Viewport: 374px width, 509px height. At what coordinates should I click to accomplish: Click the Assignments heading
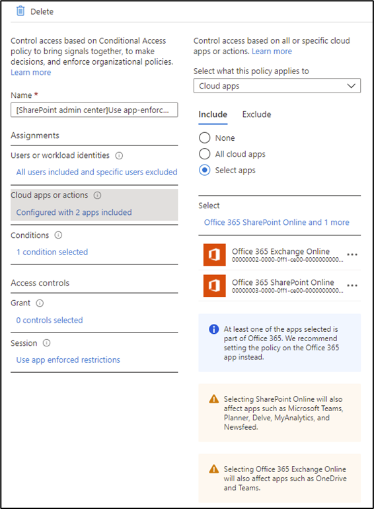click(x=35, y=136)
